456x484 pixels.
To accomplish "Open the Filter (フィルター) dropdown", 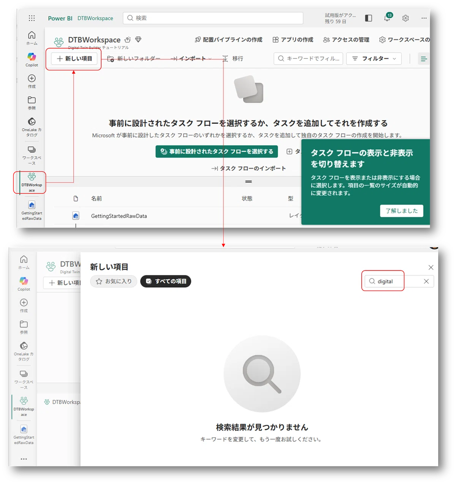I will coord(374,59).
